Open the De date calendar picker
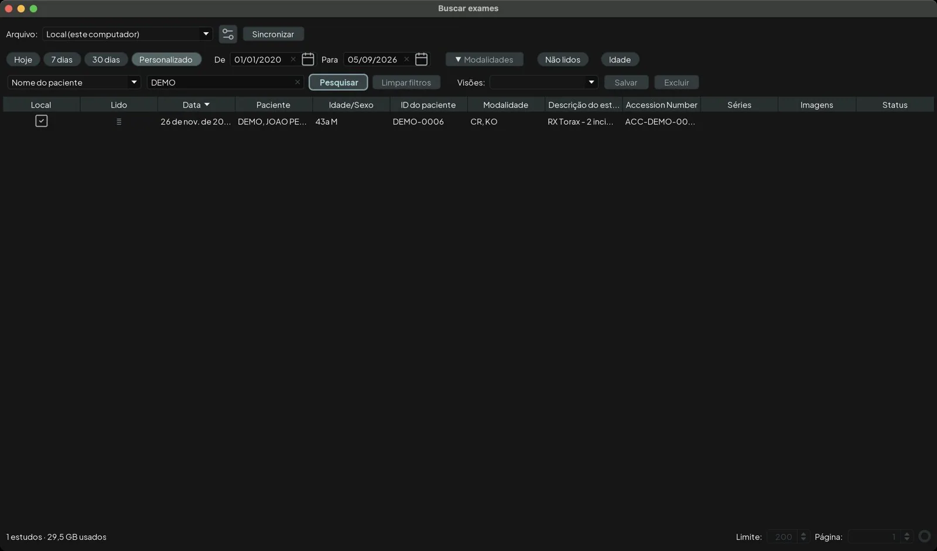 [308, 59]
